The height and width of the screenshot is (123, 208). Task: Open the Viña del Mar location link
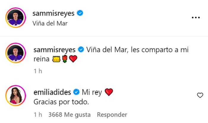[49, 23]
